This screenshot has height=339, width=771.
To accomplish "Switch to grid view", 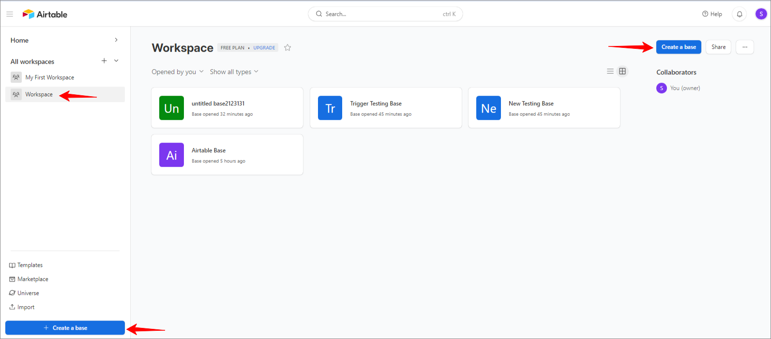I will [x=622, y=71].
